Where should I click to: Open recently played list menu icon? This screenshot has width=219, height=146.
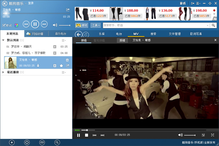pyautogui.click(x=64, y=72)
